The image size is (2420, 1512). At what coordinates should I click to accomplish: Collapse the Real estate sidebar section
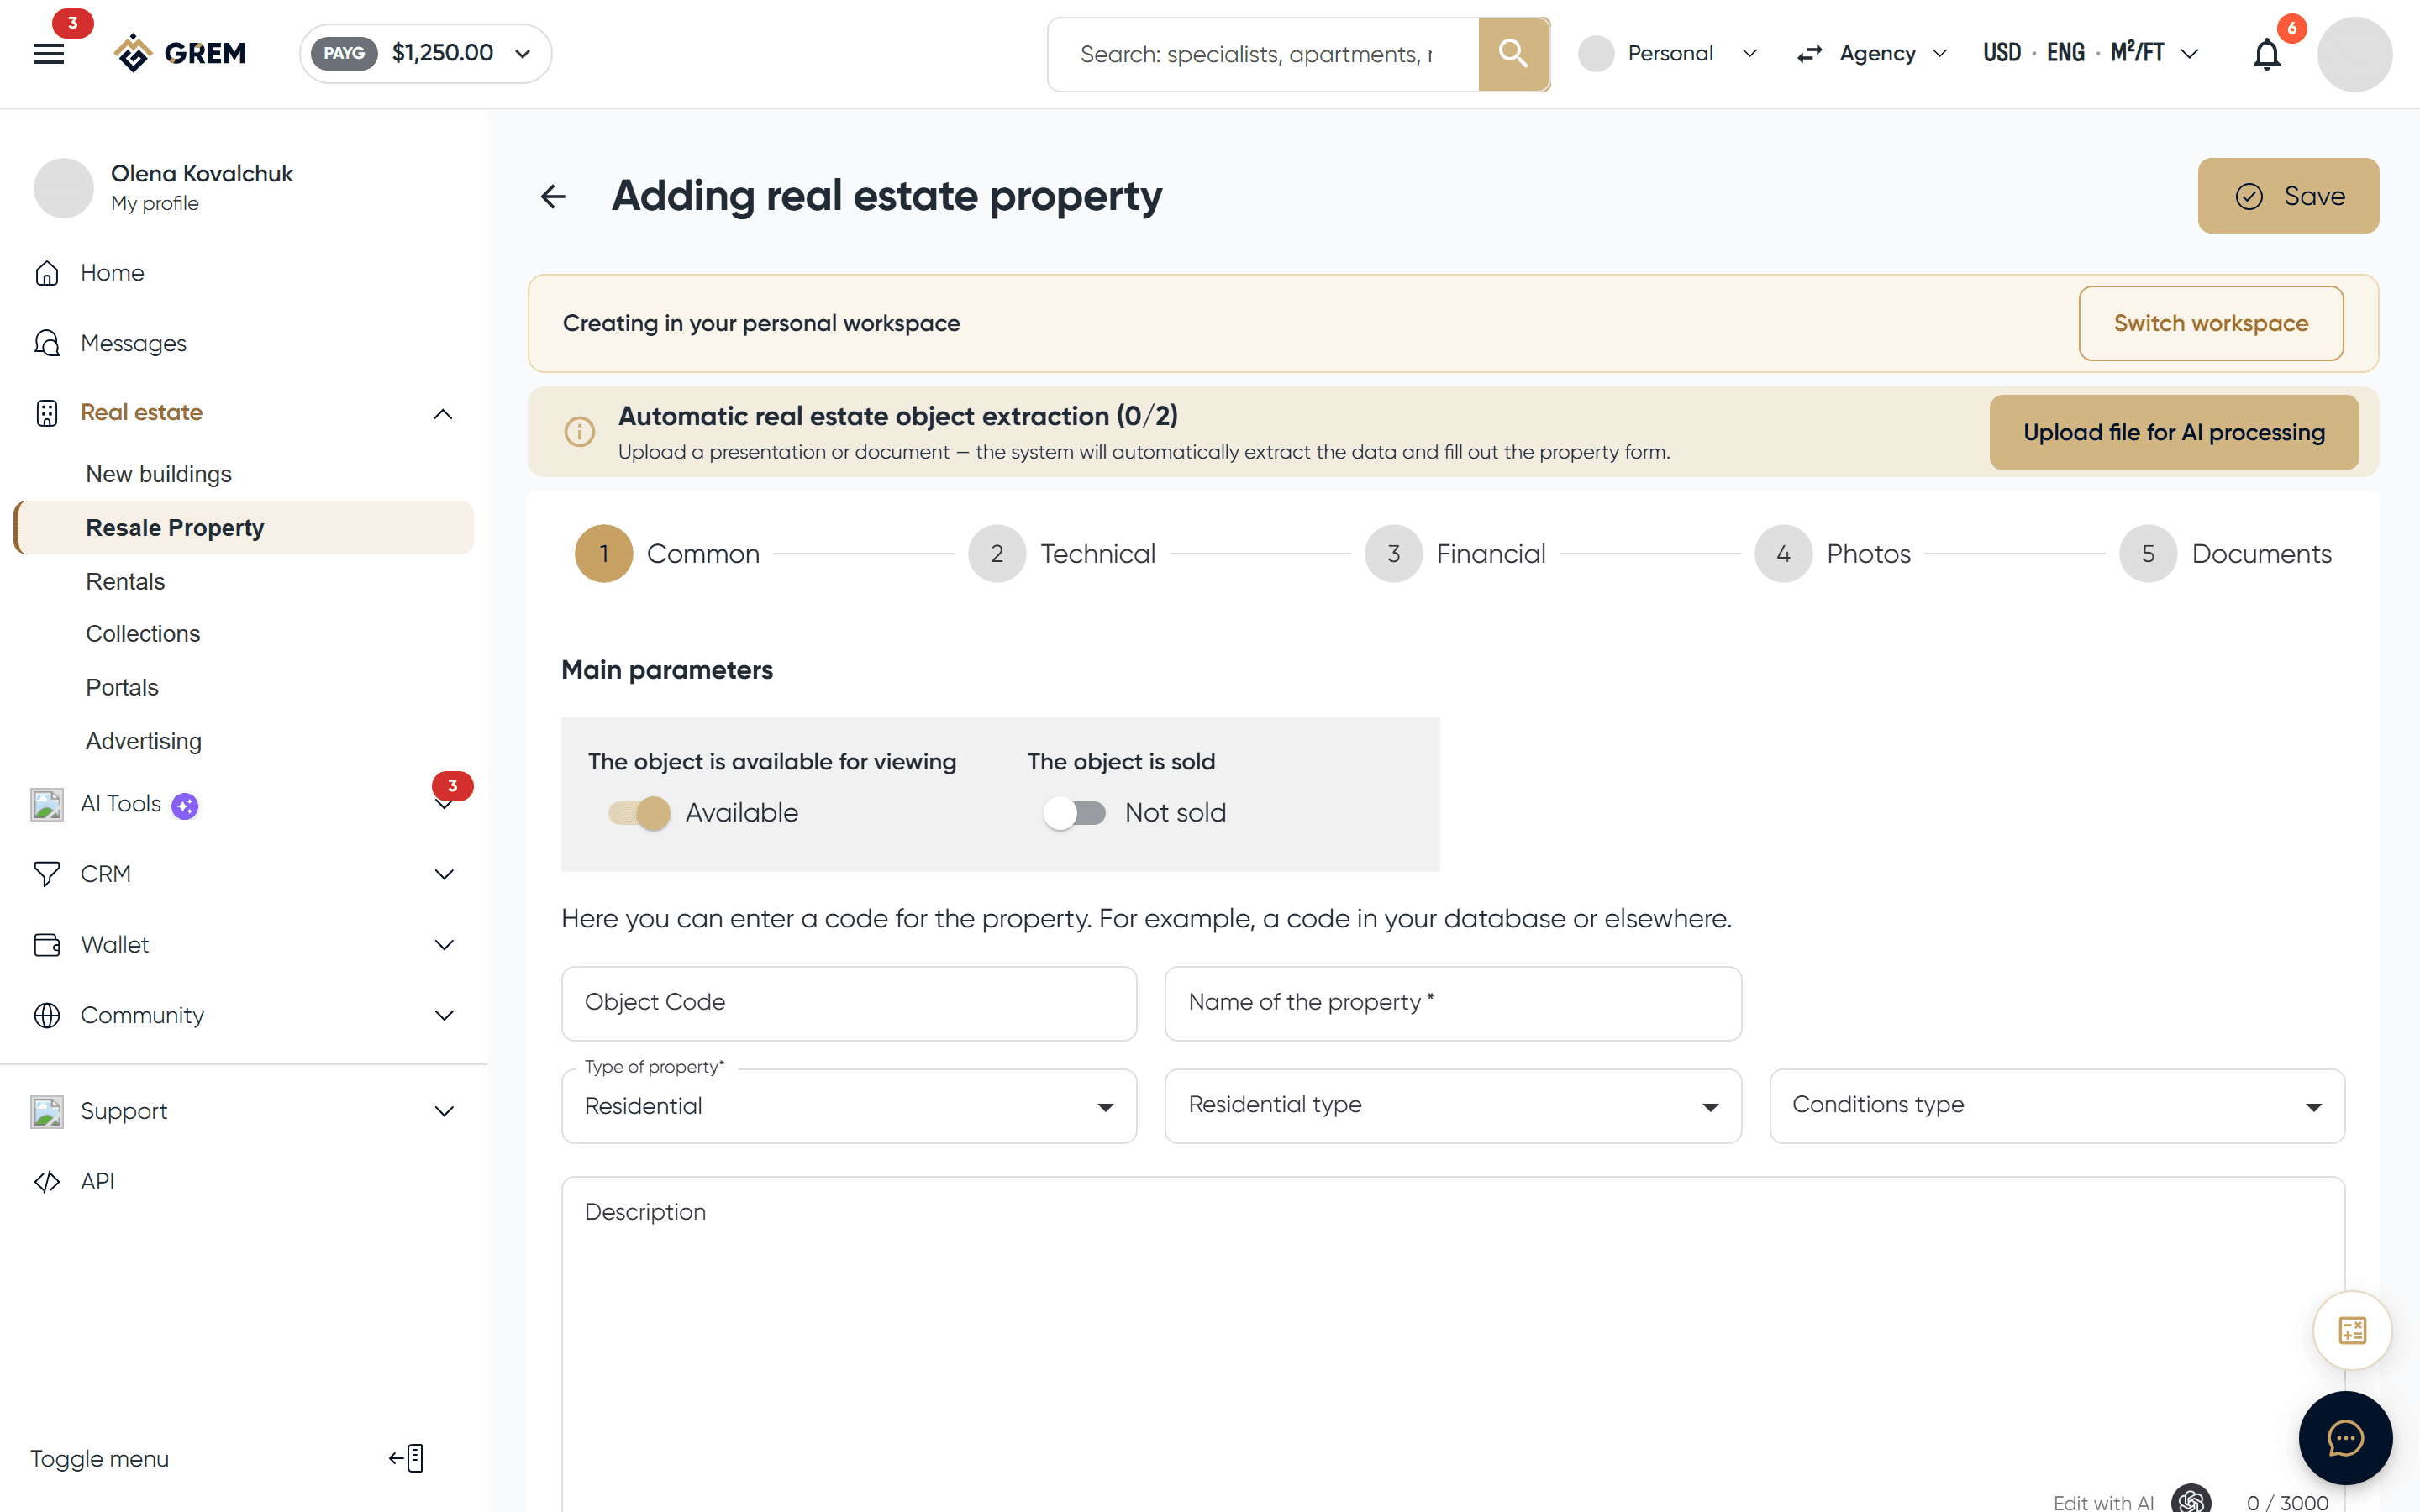point(443,413)
